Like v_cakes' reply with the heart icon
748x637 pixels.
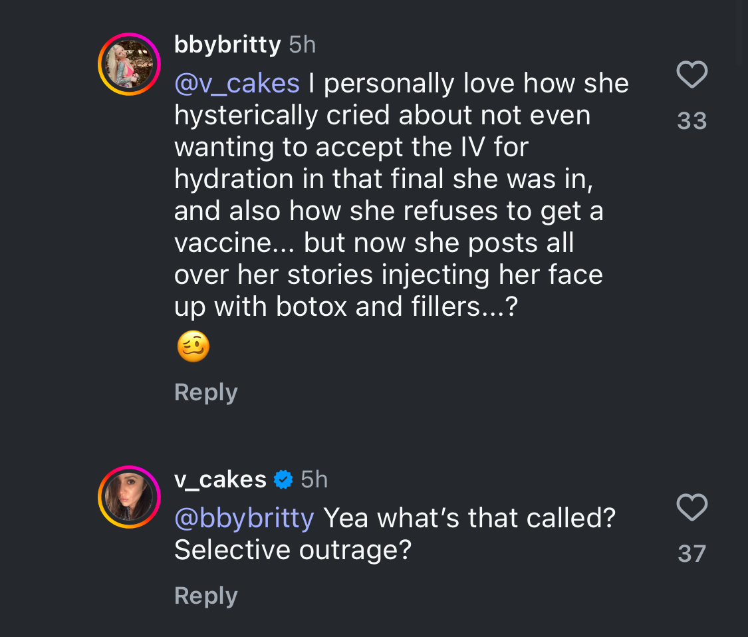[x=691, y=507]
